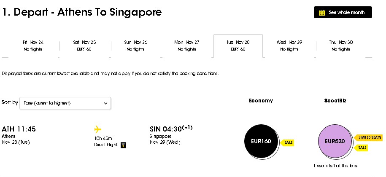The width and height of the screenshot is (386, 177).
Task: Click the flight info icon beside Direct Flight
Action: pyautogui.click(x=123, y=145)
